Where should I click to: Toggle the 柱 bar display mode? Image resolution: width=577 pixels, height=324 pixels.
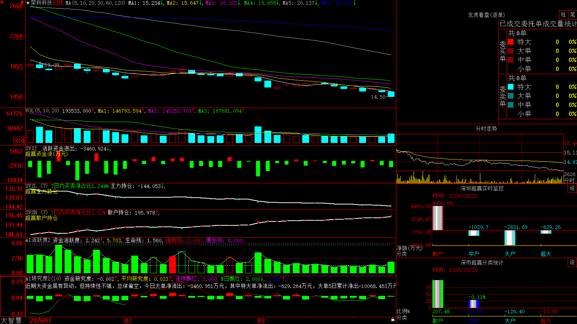pyautogui.click(x=563, y=14)
